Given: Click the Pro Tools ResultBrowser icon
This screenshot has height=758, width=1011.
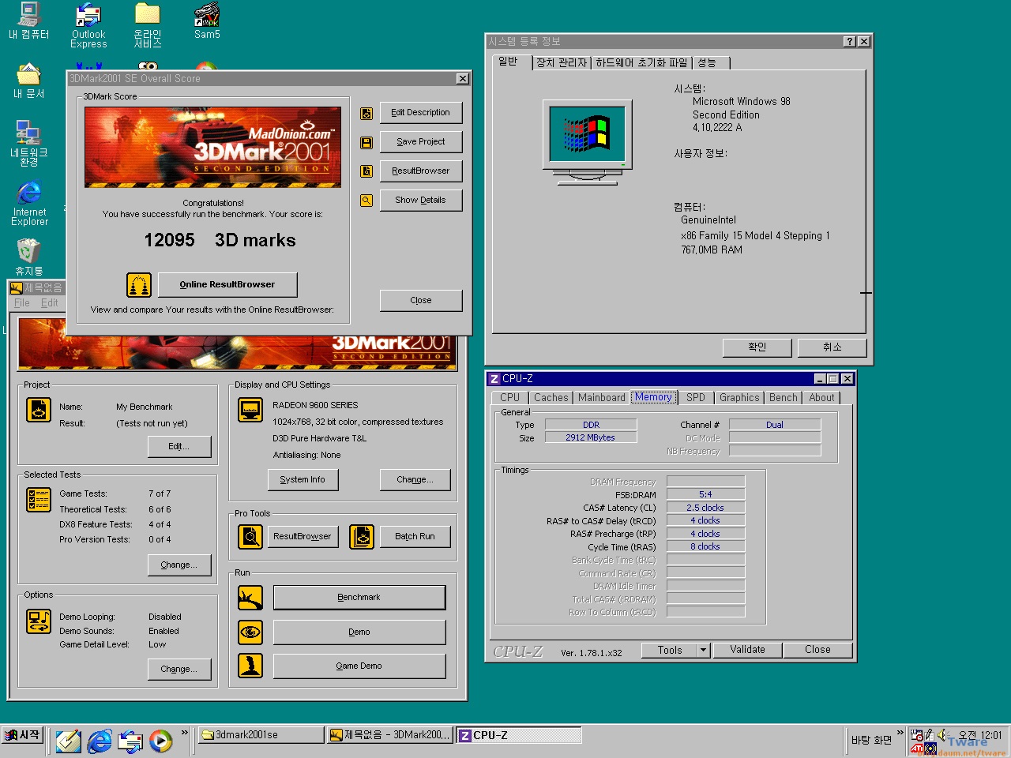Looking at the screenshot, I should [x=250, y=537].
